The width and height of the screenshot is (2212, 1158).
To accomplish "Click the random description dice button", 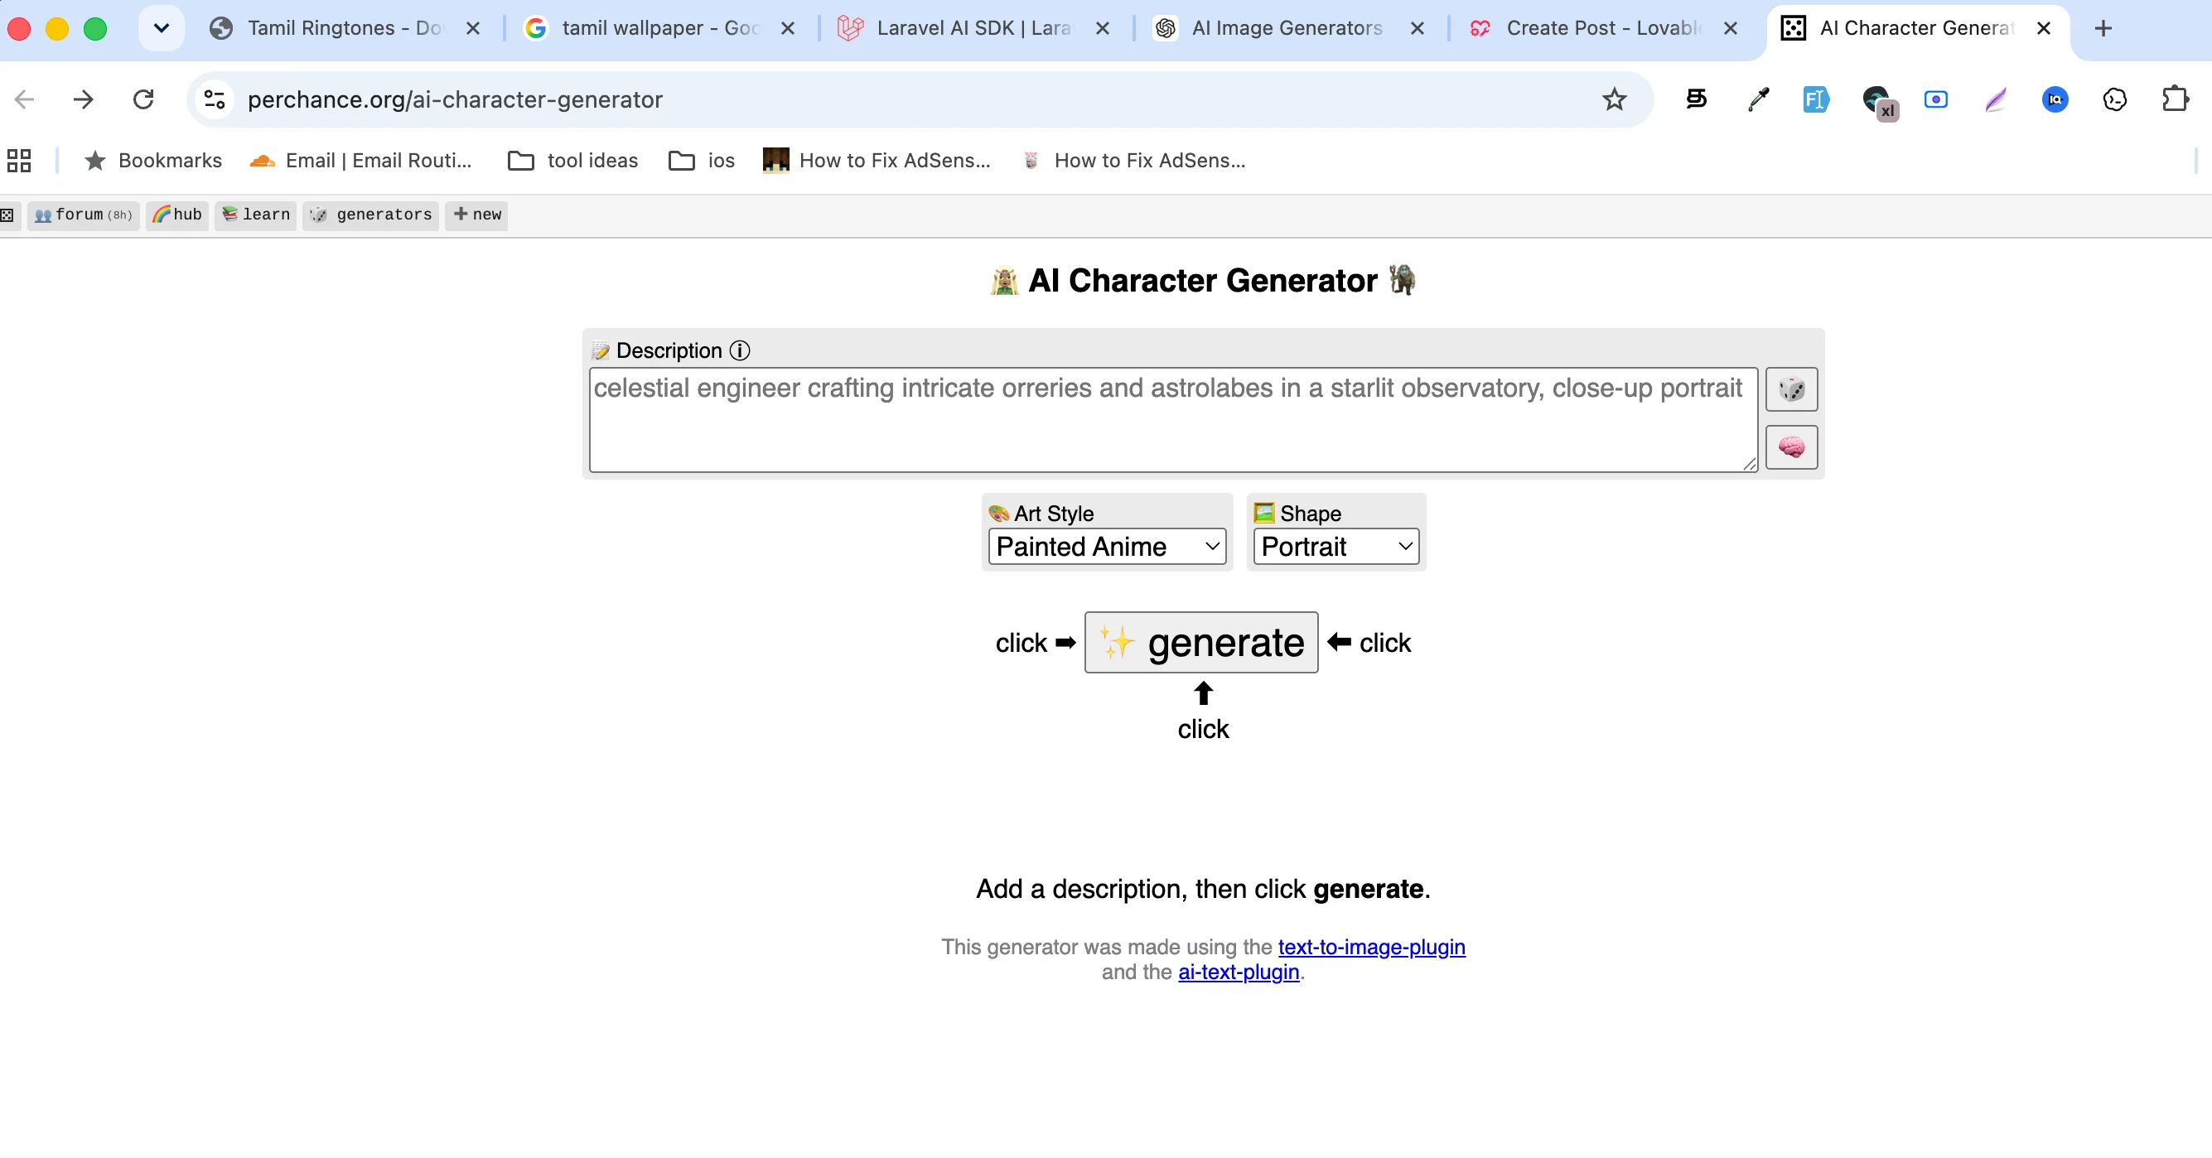I will pos(1791,389).
